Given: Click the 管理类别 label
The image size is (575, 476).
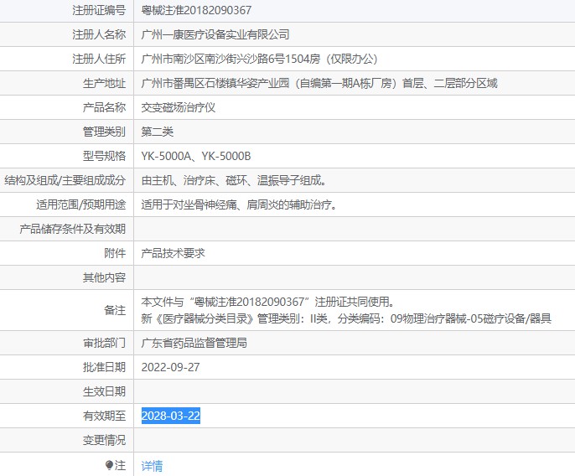Looking at the screenshot, I should 104,132.
